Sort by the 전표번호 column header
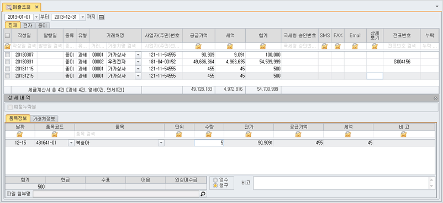The height and width of the screenshot is (203, 443). 402,35
